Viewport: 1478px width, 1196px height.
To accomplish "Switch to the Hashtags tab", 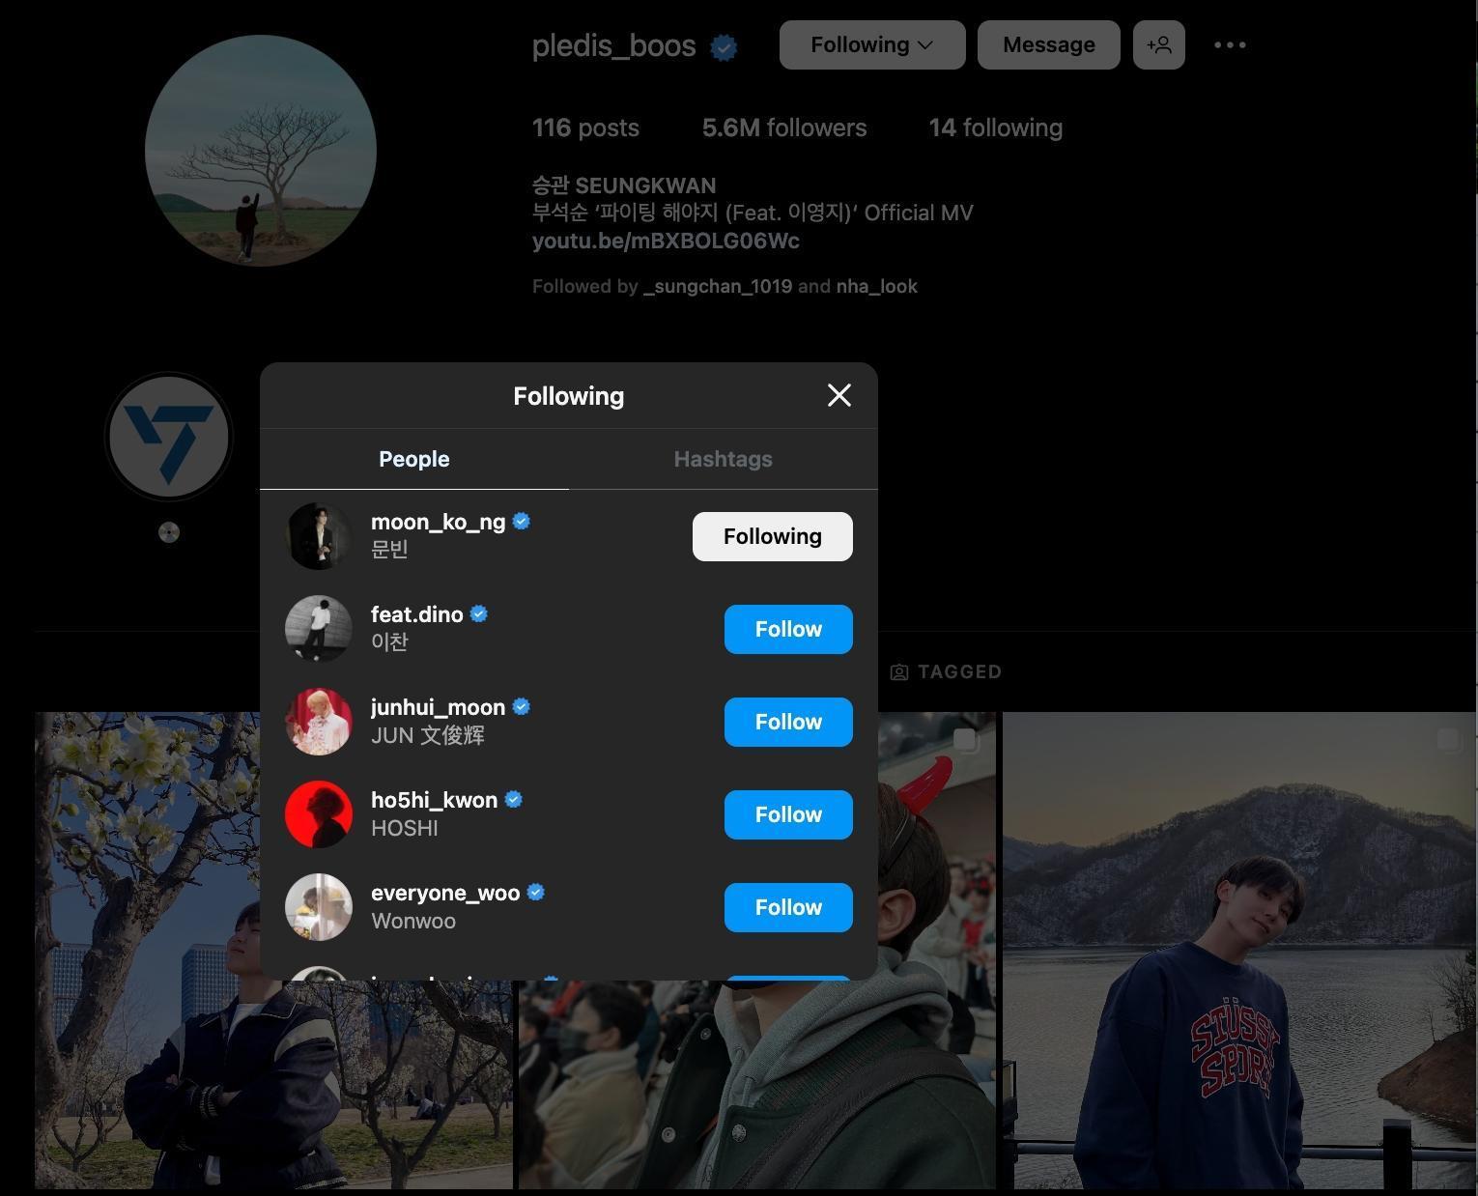I will point(723,459).
